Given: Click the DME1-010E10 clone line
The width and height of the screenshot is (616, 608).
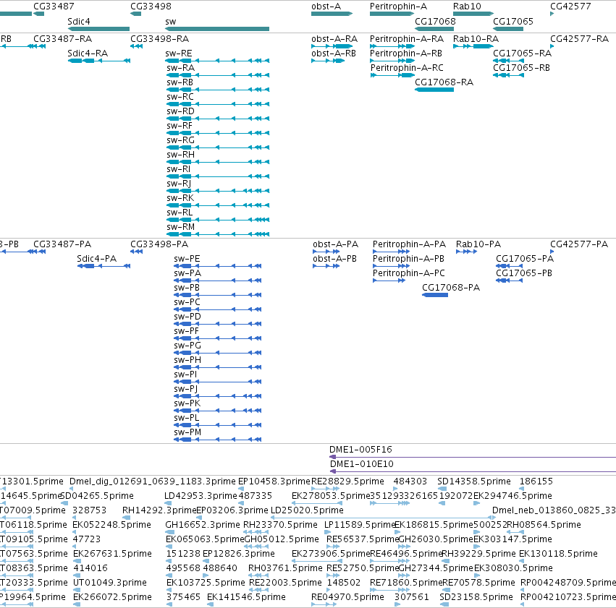Looking at the screenshot, I should tap(473, 471).
